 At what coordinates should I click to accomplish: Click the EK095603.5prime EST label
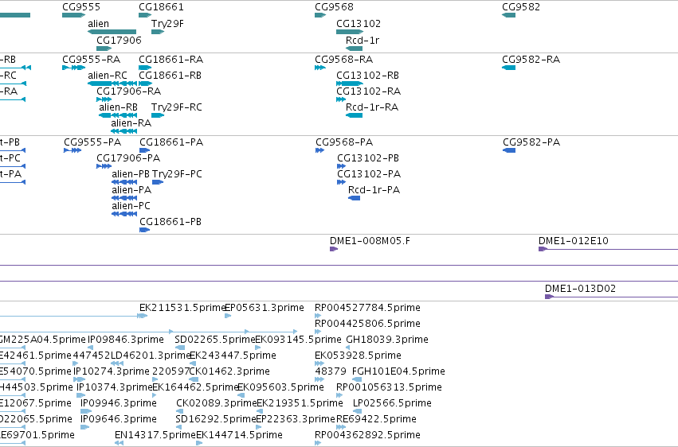(280, 387)
